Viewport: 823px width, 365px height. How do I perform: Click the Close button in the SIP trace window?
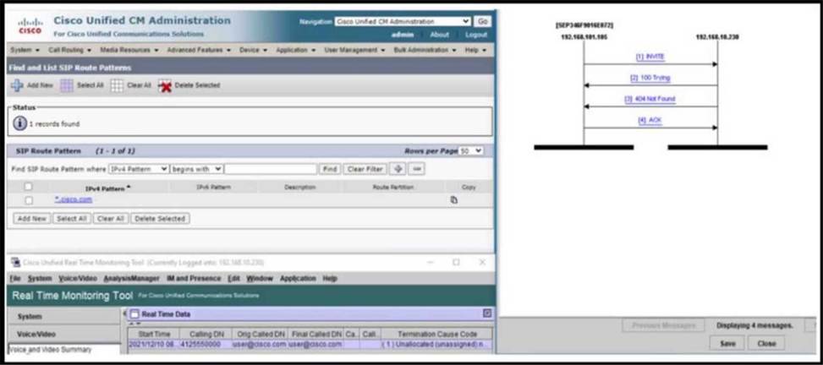point(766,344)
